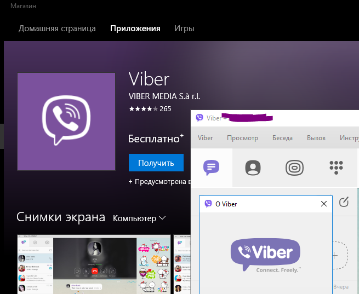Viewport: 359px width, 294px height.
Task: Open the second Store screenshot thumbnail
Action: click(x=182, y=264)
